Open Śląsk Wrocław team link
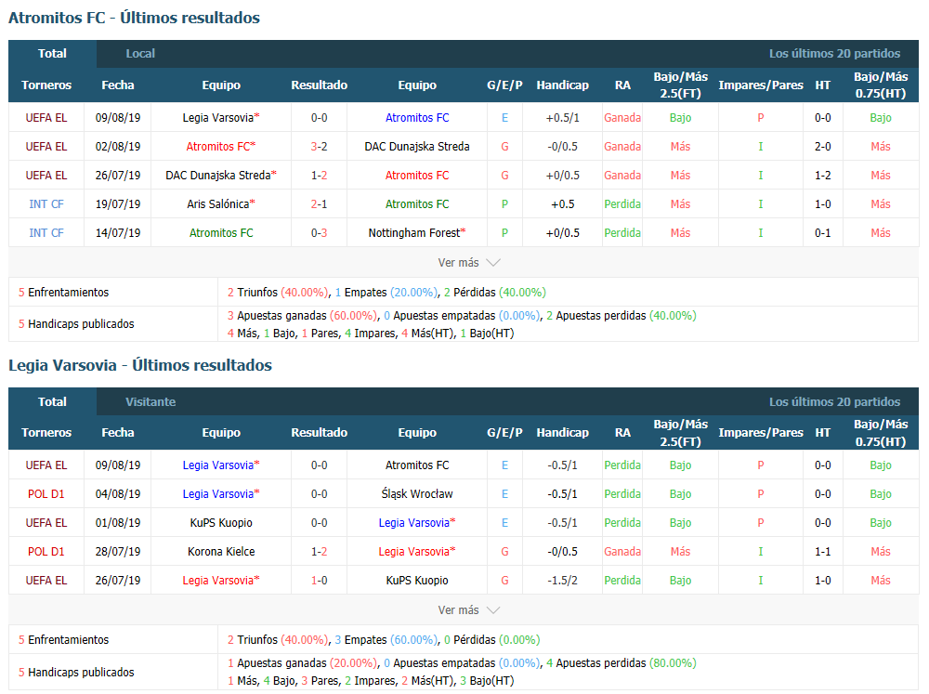 417,493
